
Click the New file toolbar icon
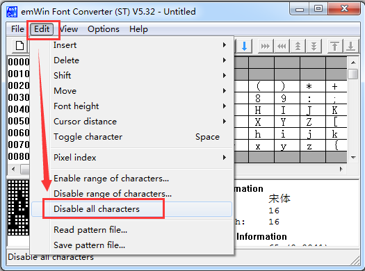point(19,46)
